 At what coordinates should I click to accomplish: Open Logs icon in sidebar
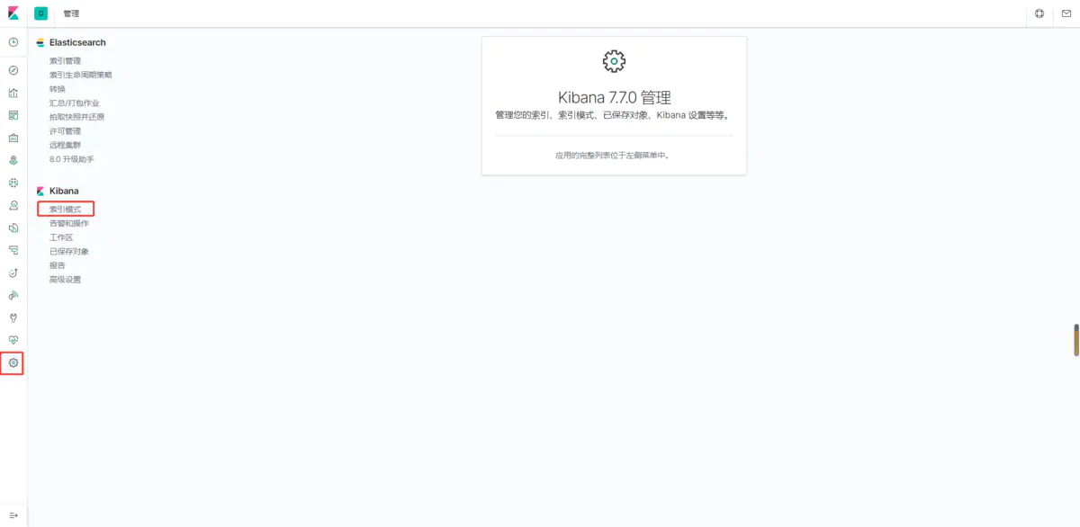tap(13, 228)
